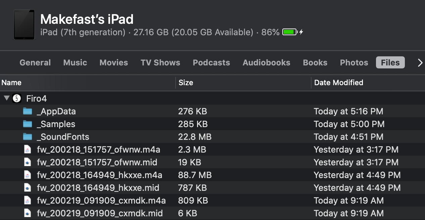Click the iPad storage and model details line
This screenshot has height=220, width=425.
tap(160, 32)
